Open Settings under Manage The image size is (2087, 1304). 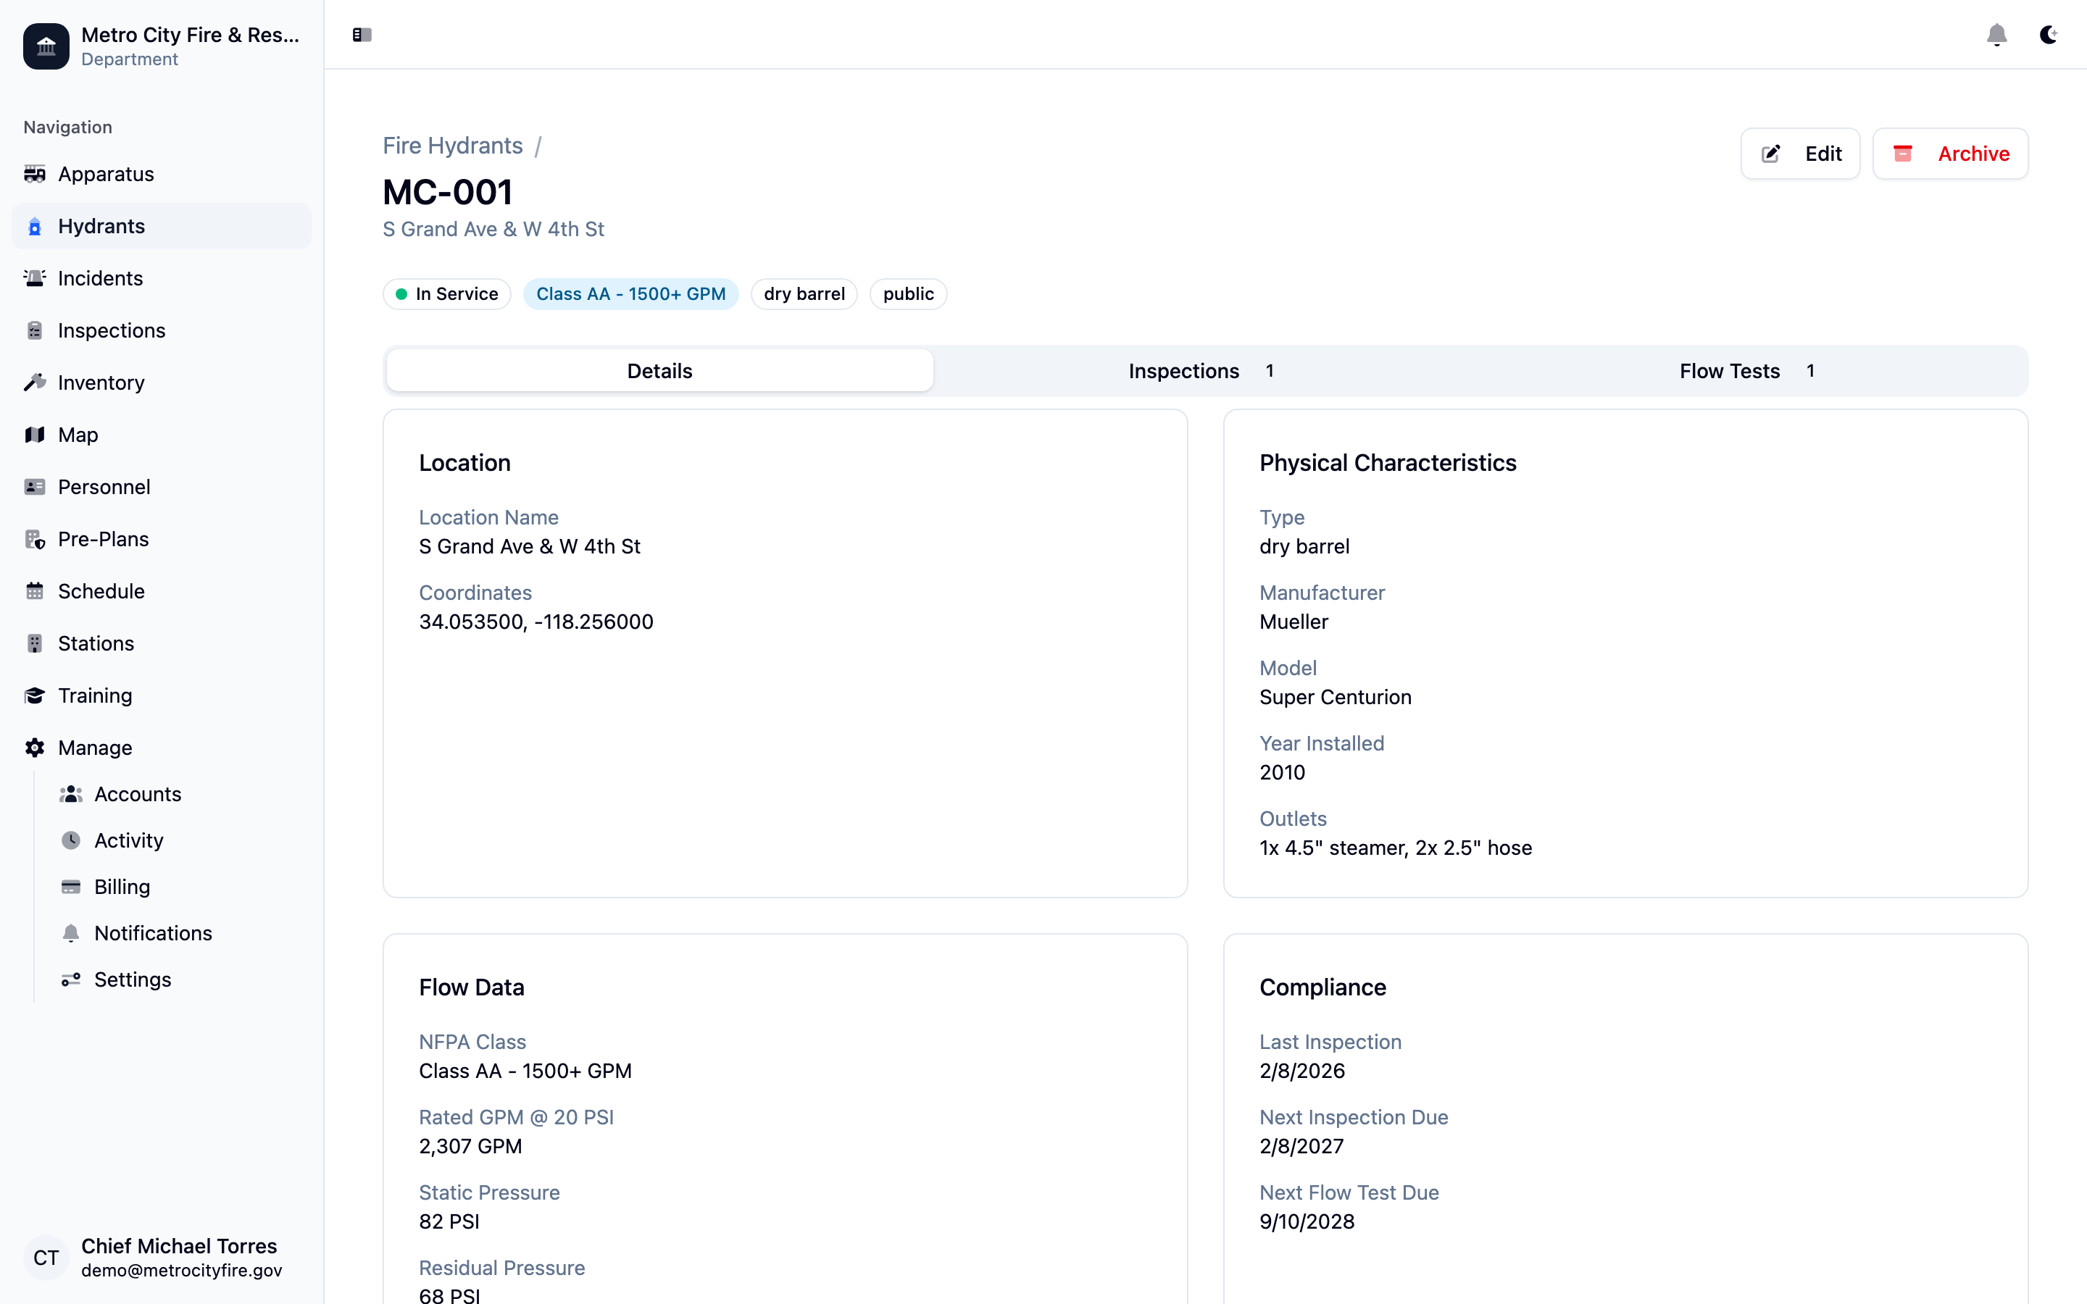132,979
